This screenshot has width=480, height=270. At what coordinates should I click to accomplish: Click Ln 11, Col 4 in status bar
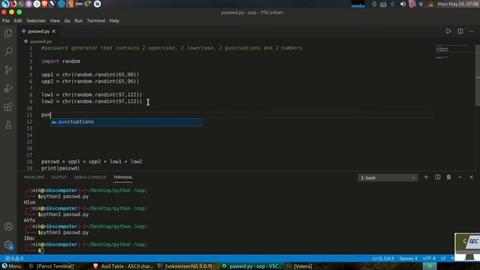point(383,258)
